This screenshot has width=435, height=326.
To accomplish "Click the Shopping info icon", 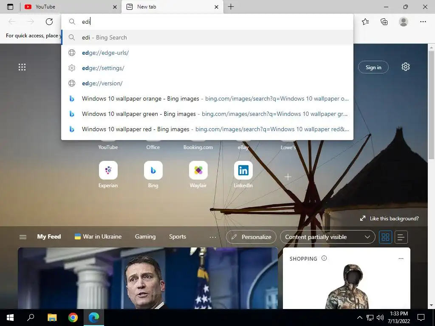I will click(324, 259).
